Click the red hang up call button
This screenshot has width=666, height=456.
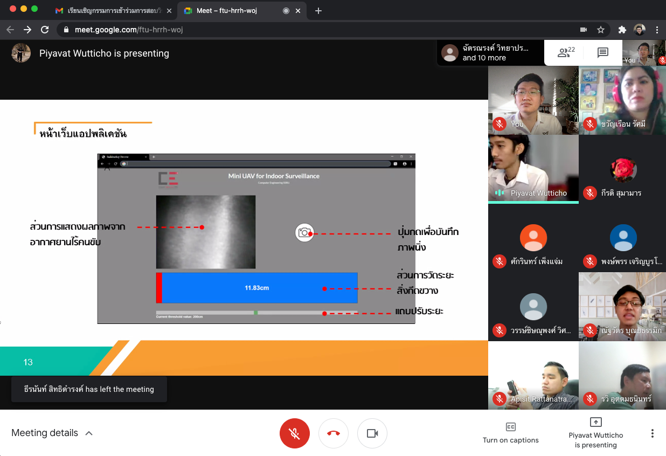333,433
